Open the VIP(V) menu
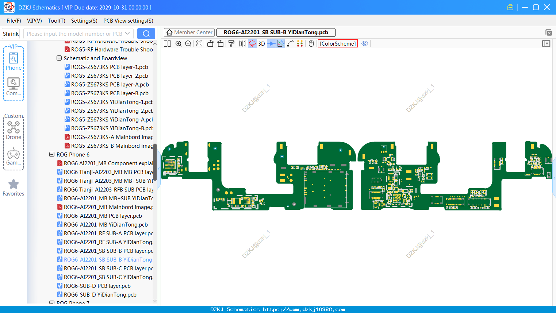This screenshot has width=556, height=313. 34,21
